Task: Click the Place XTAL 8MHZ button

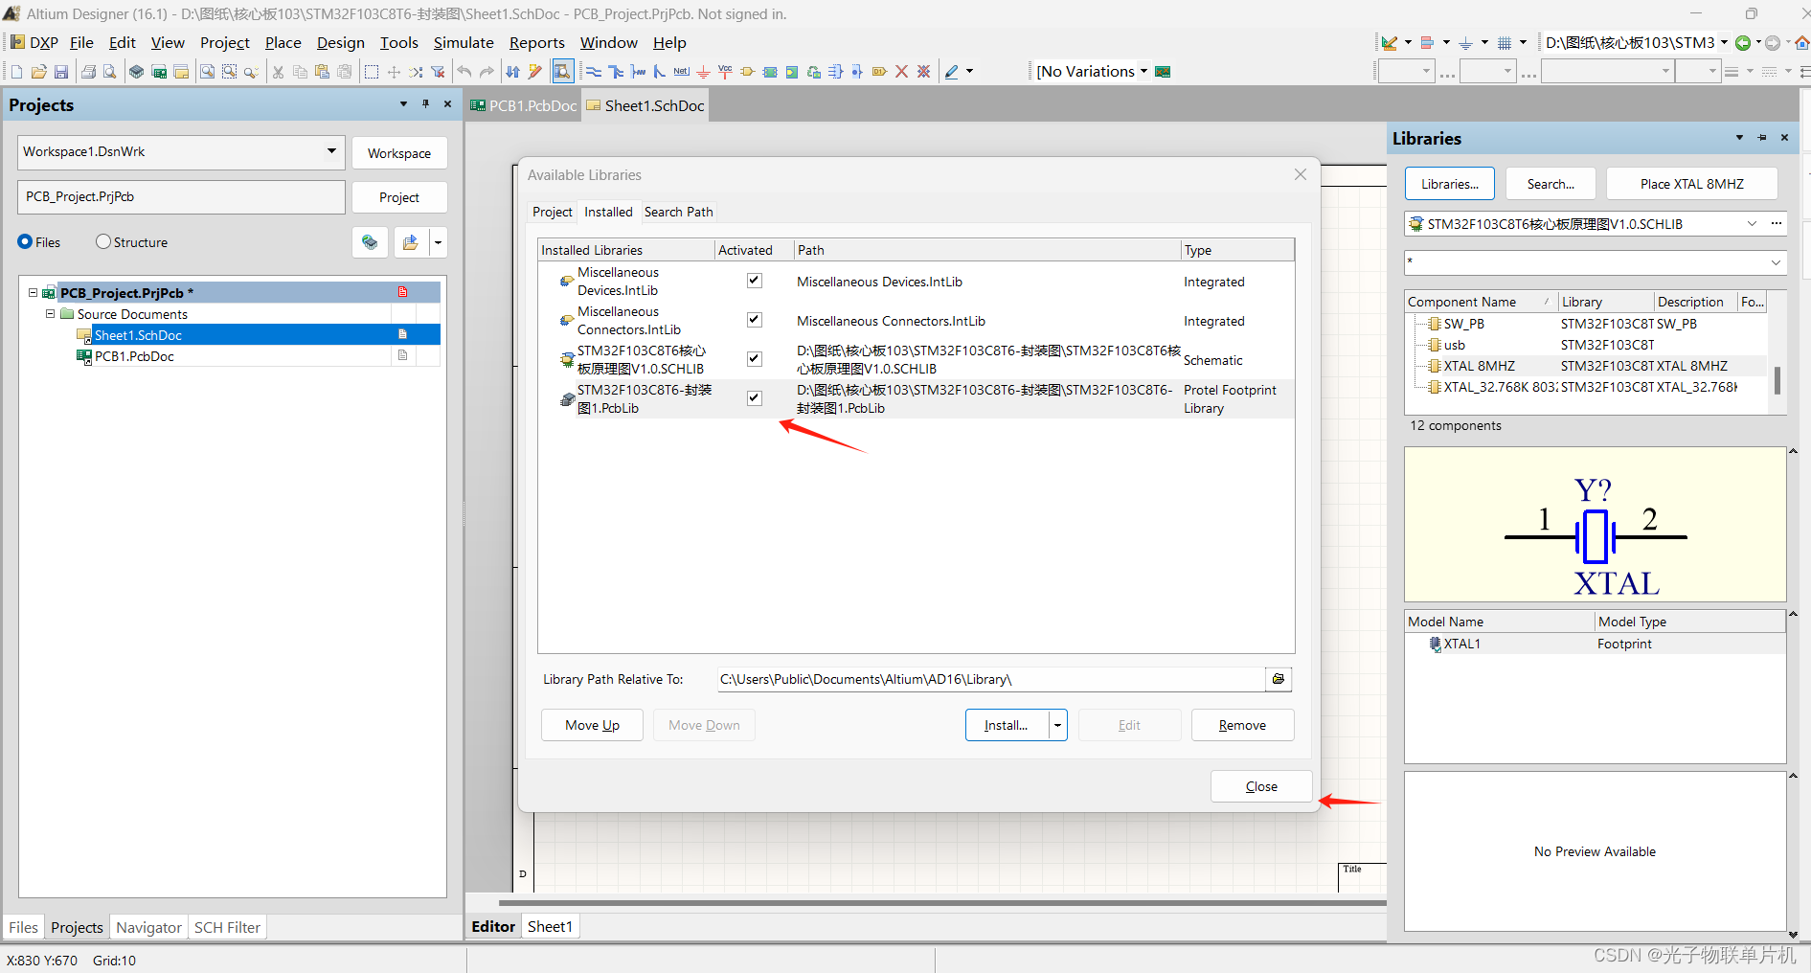Action: click(x=1691, y=184)
